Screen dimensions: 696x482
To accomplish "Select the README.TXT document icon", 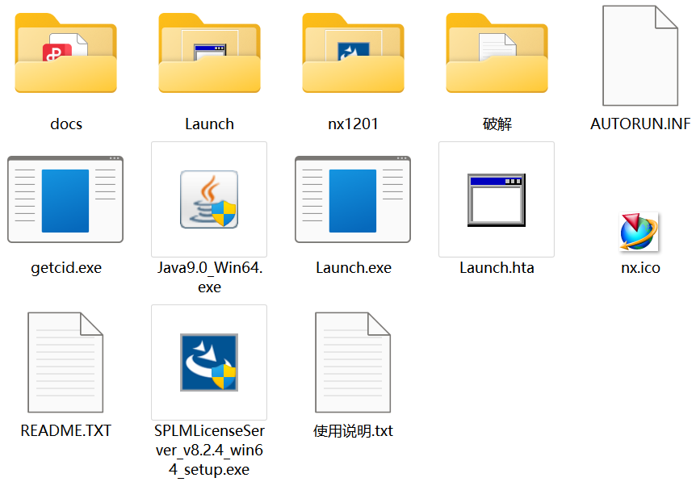I will [x=65, y=363].
